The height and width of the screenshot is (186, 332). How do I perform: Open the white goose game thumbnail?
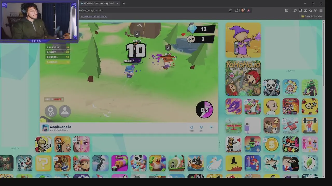(x=215, y=163)
